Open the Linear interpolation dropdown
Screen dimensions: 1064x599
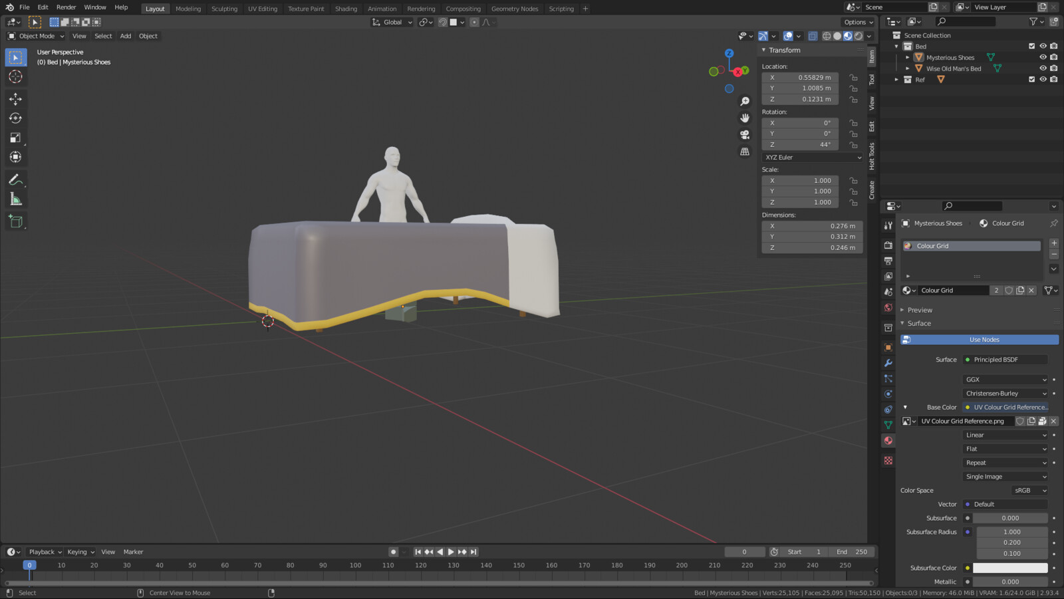point(1005,435)
